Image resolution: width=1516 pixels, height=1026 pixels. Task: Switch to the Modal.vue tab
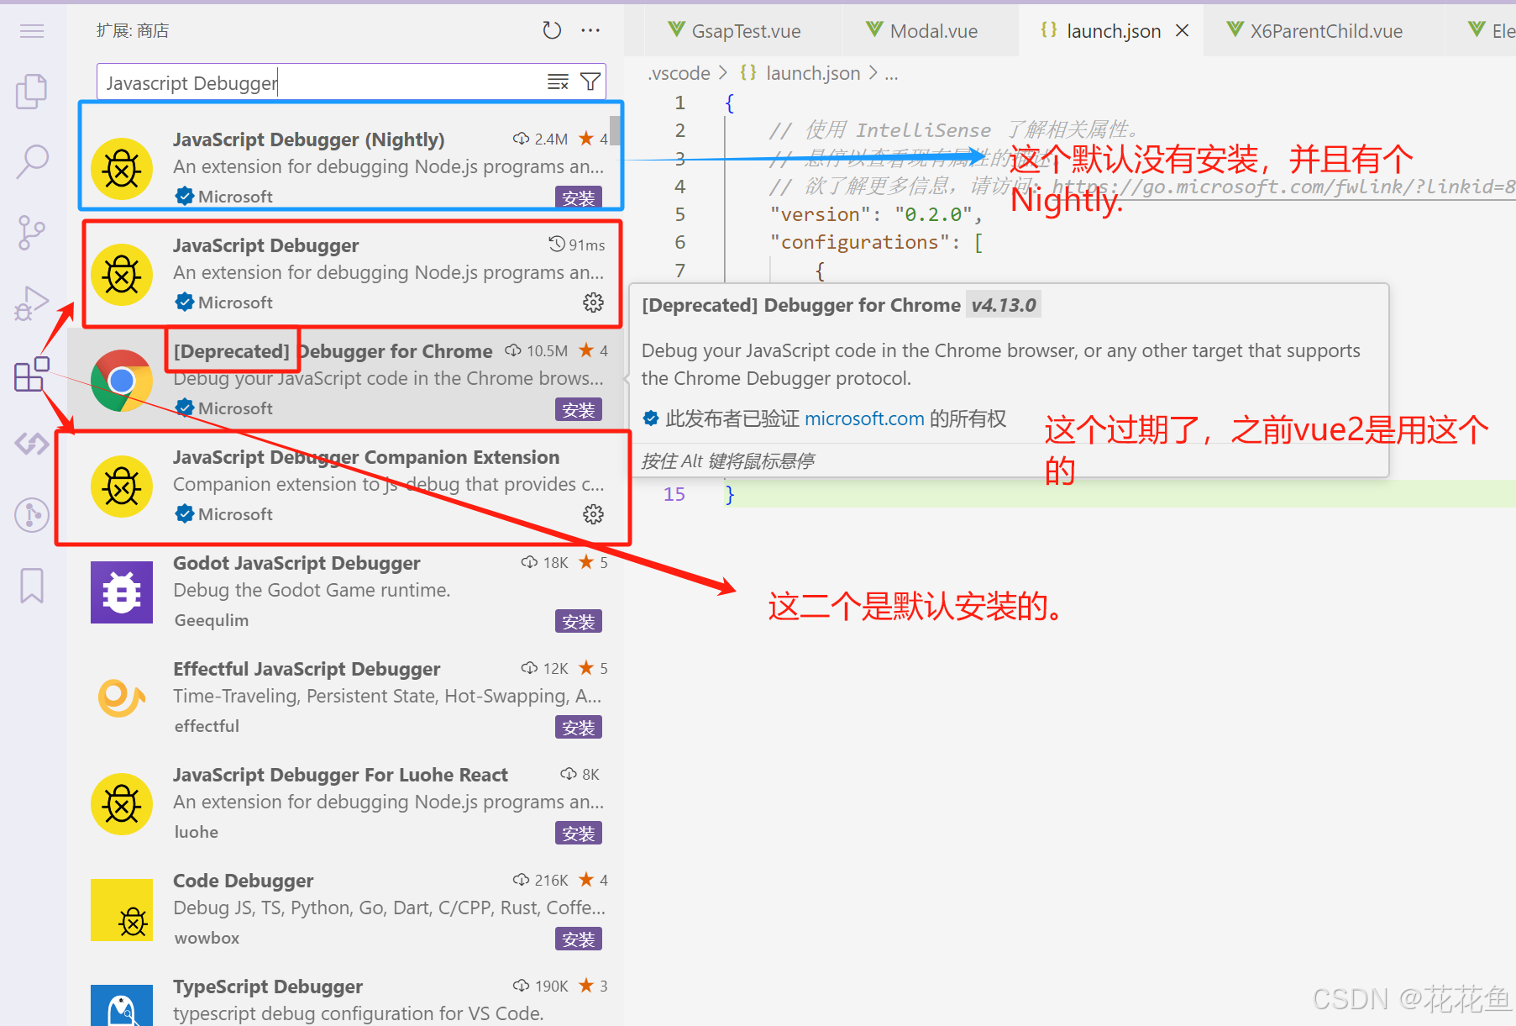(x=931, y=31)
